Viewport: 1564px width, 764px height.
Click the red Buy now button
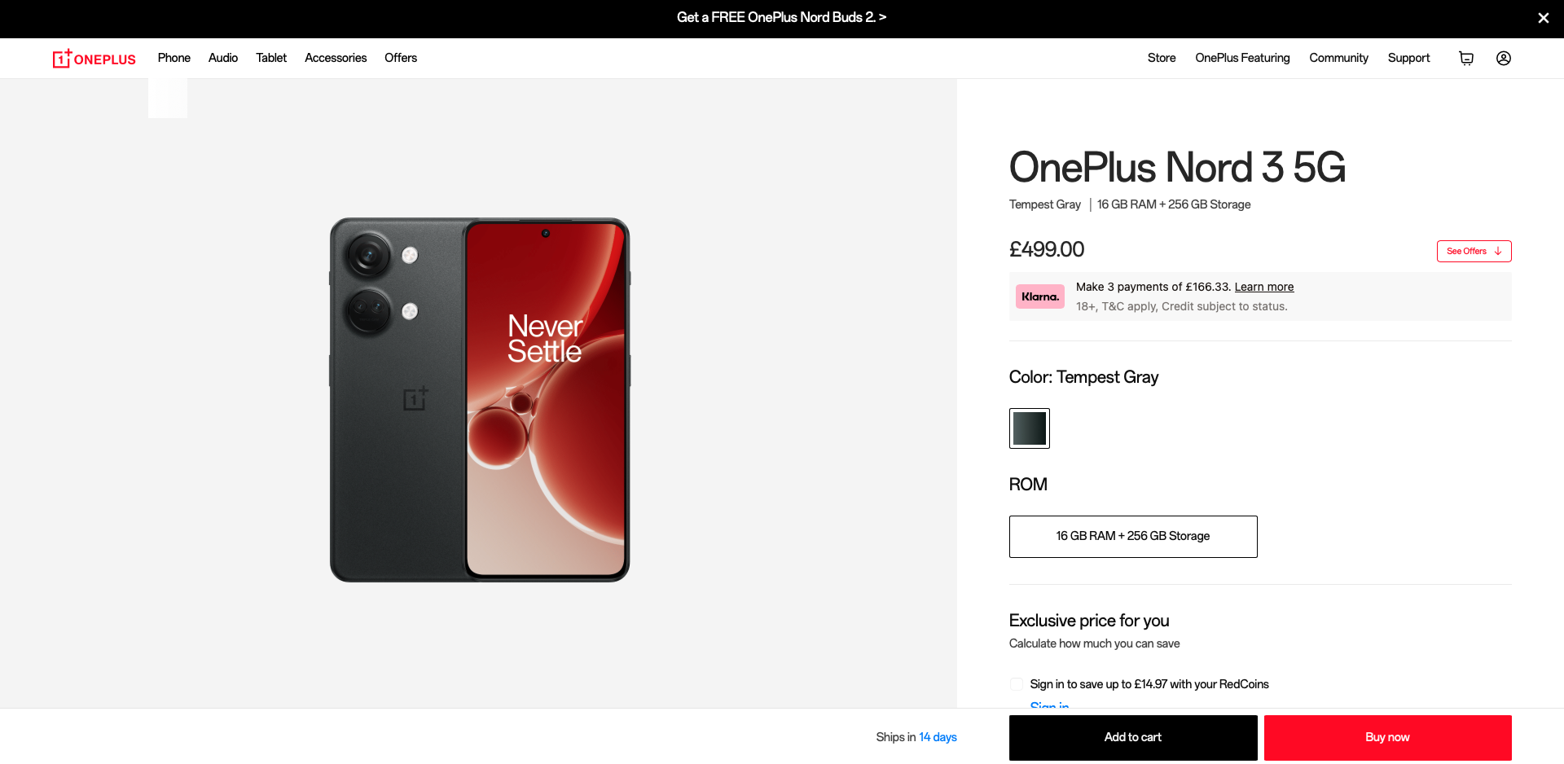pos(1388,738)
